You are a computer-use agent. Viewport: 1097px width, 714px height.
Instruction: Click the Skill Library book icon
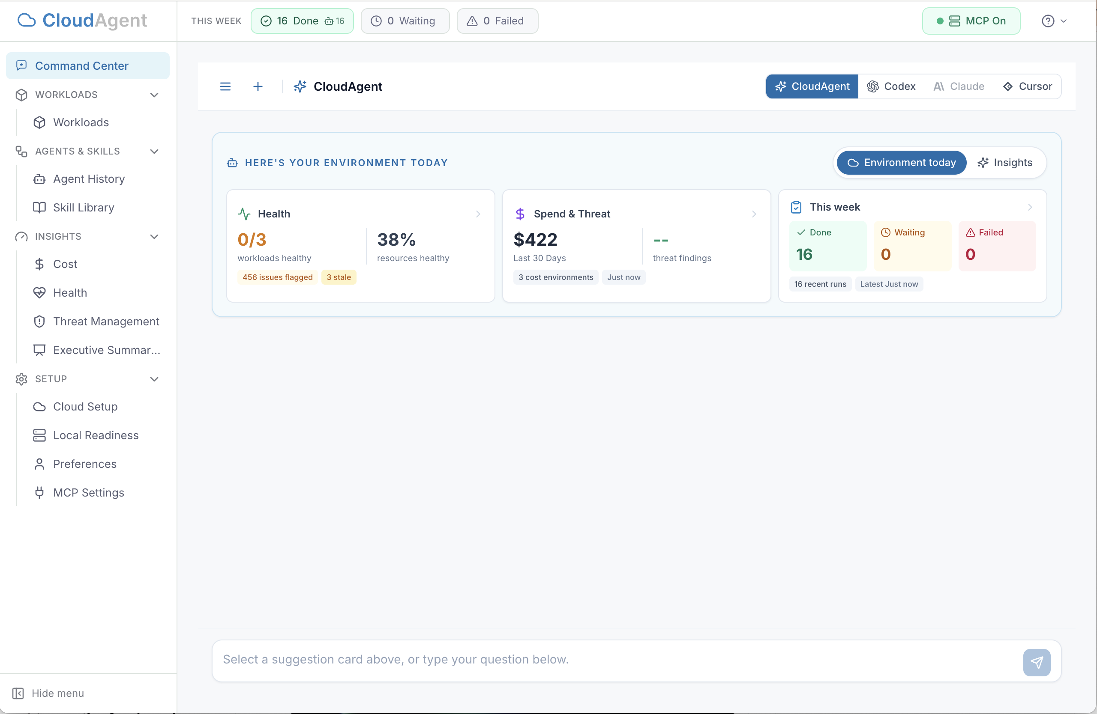pos(39,208)
